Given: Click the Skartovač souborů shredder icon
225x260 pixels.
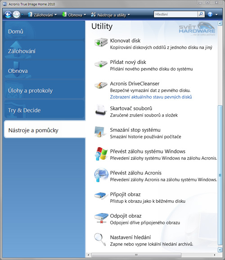Looking at the screenshot, I should click(100, 110).
